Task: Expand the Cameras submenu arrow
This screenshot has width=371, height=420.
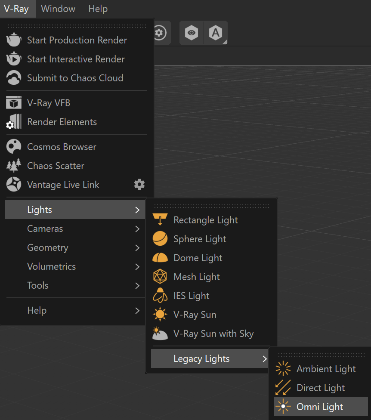Action: [x=137, y=229]
